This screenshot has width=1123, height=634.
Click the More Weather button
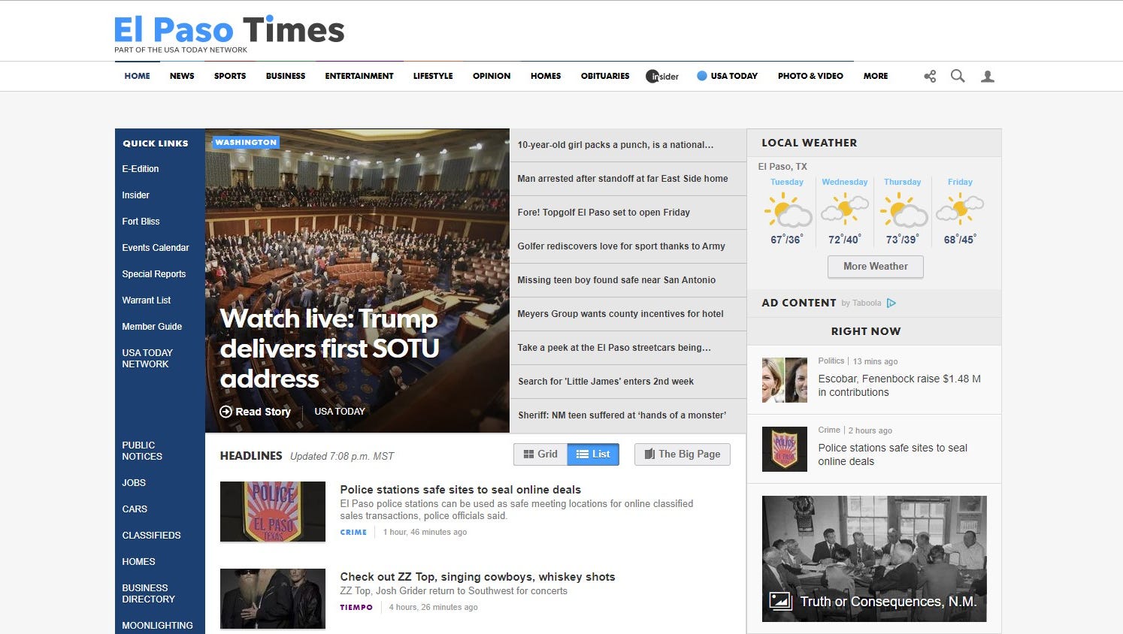[x=876, y=267]
